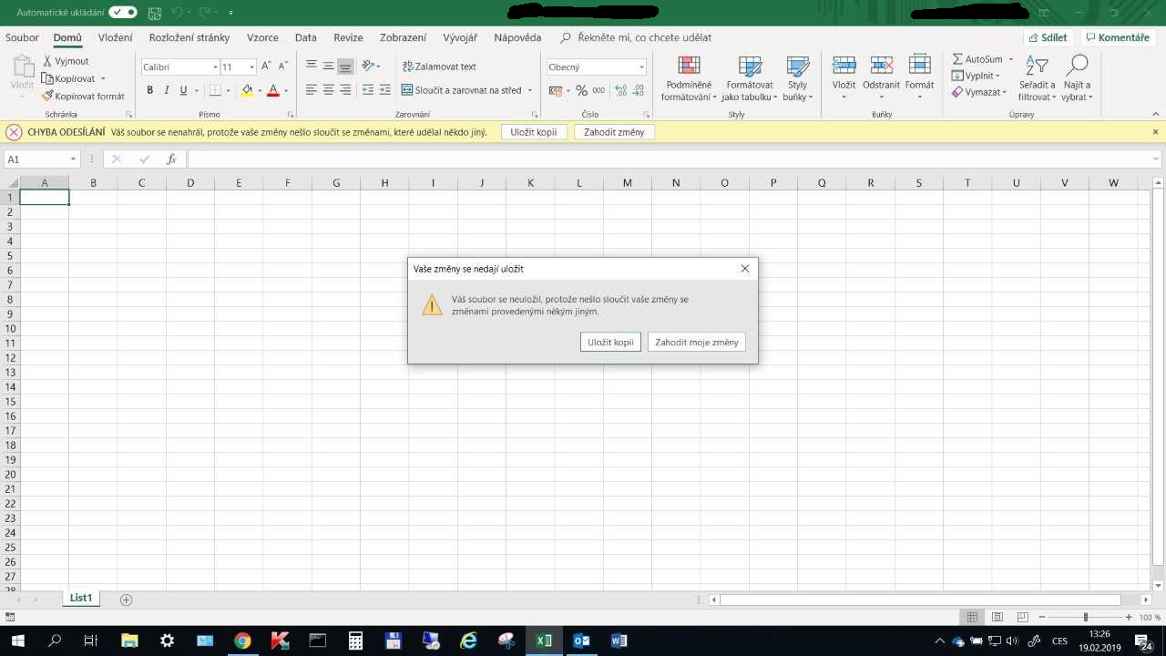Switch to page layout view in status bar
The height and width of the screenshot is (656, 1166).
point(997,617)
